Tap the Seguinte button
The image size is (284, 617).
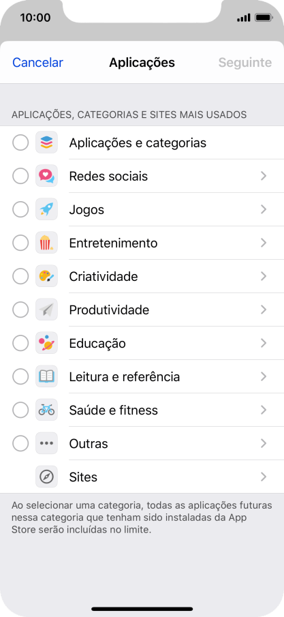[x=245, y=63]
